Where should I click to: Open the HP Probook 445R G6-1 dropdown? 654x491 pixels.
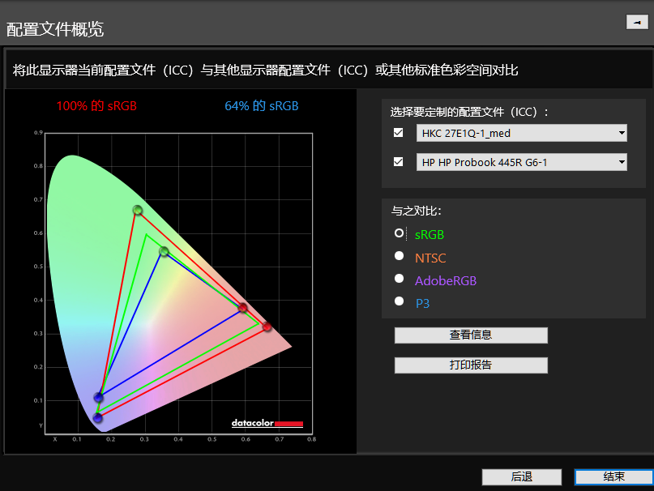tap(521, 162)
